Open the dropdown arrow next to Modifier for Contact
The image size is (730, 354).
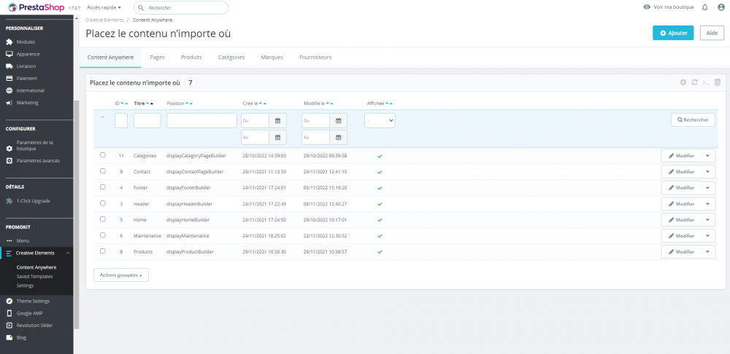pyautogui.click(x=707, y=171)
